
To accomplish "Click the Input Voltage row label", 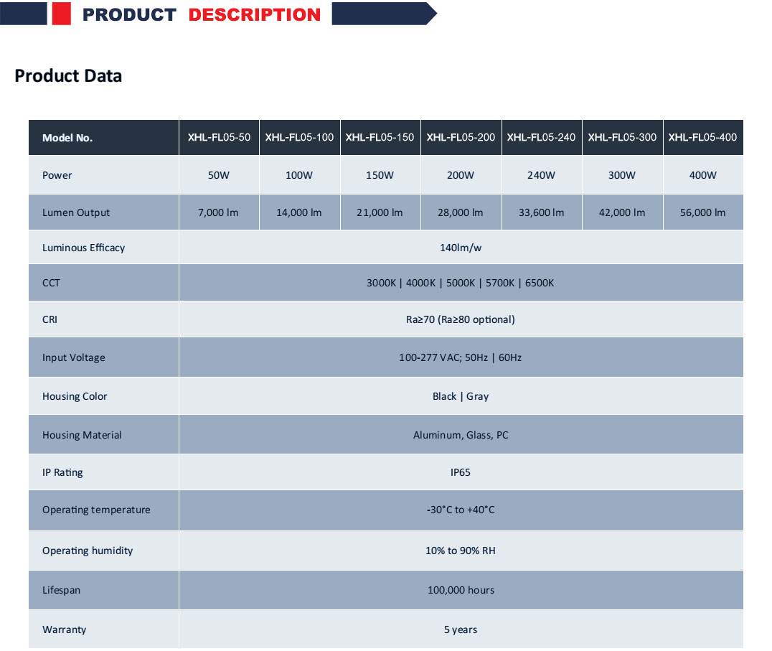I will pyautogui.click(x=73, y=357).
